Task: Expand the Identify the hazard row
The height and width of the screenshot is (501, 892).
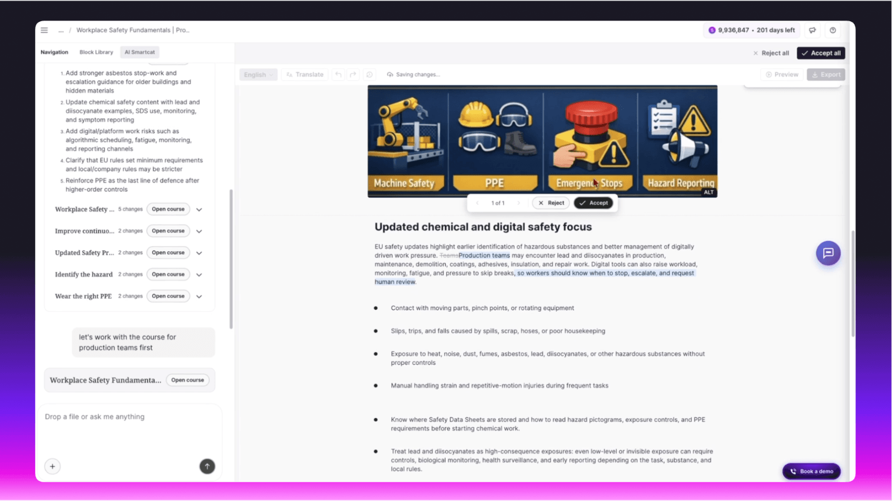Action: (x=199, y=275)
